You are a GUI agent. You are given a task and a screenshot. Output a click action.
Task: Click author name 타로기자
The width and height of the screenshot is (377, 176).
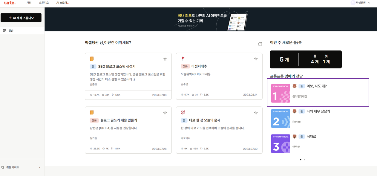pos(186,138)
